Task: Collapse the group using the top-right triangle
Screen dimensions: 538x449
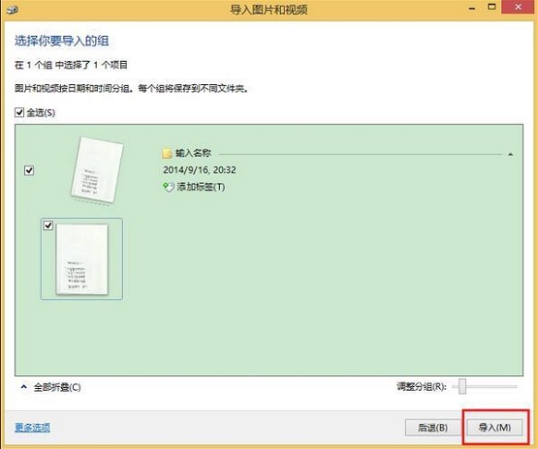Action: (x=511, y=155)
